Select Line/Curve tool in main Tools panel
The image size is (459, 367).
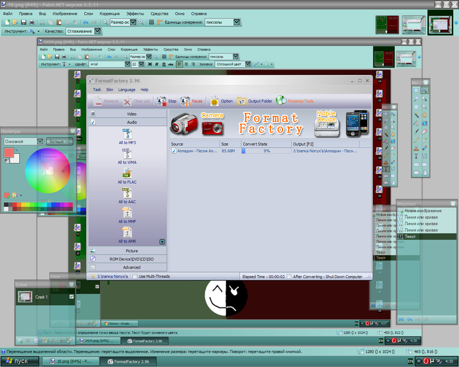425,156
